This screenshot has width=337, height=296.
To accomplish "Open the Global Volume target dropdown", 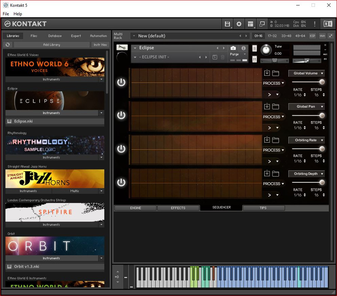I will point(306,73).
